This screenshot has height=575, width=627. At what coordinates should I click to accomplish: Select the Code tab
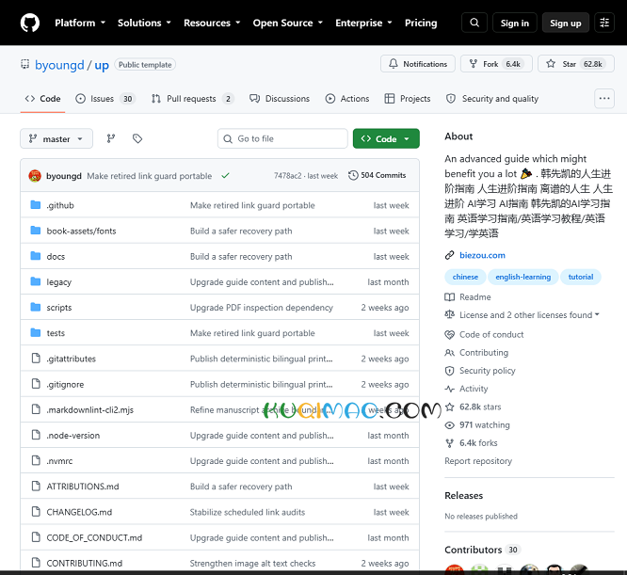pyautogui.click(x=42, y=98)
